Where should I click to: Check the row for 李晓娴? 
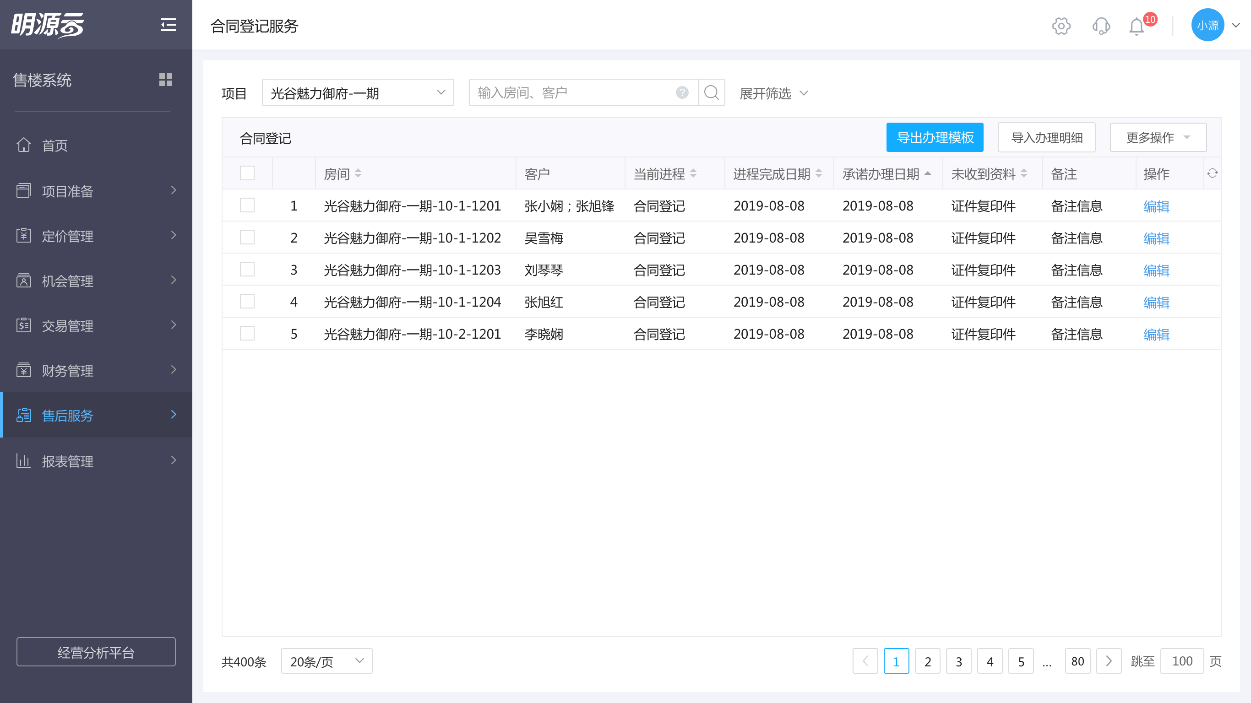coord(247,334)
